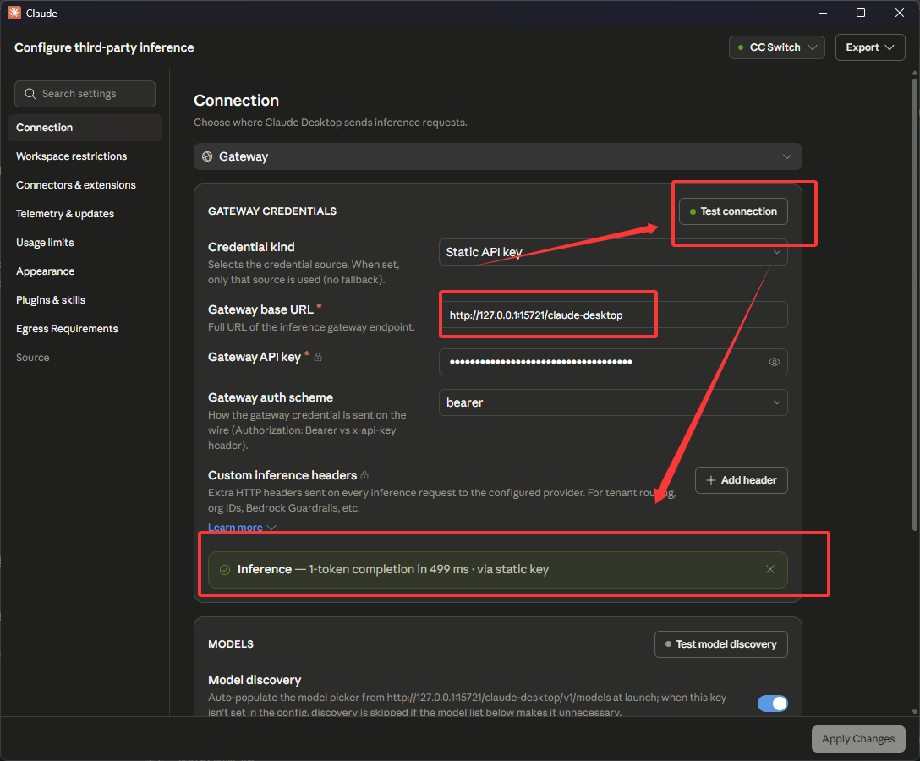Viewport: 920px width, 761px height.
Task: Minimize the Claude window
Action: click(x=823, y=13)
